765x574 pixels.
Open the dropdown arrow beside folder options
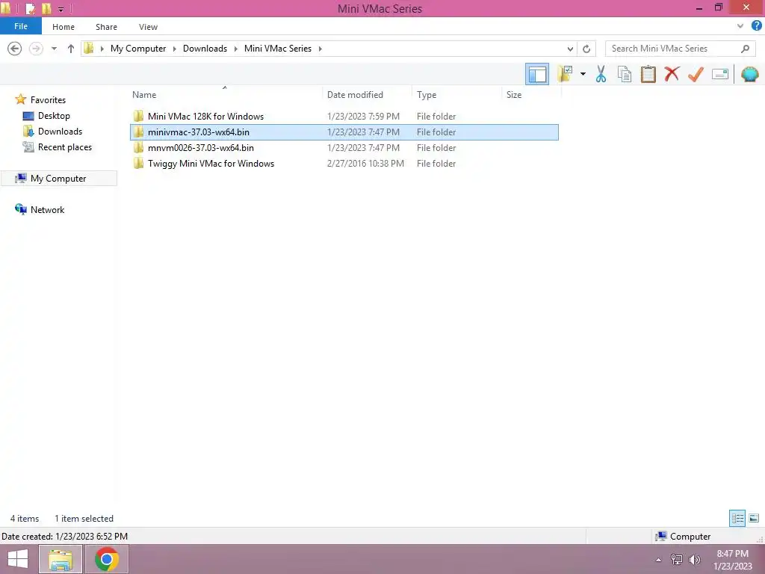(583, 74)
